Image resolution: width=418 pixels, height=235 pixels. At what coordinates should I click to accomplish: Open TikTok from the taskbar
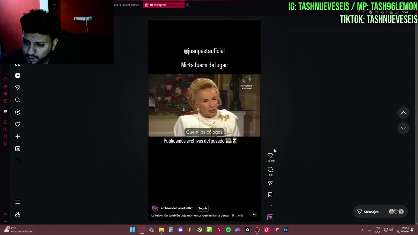(x=266, y=230)
